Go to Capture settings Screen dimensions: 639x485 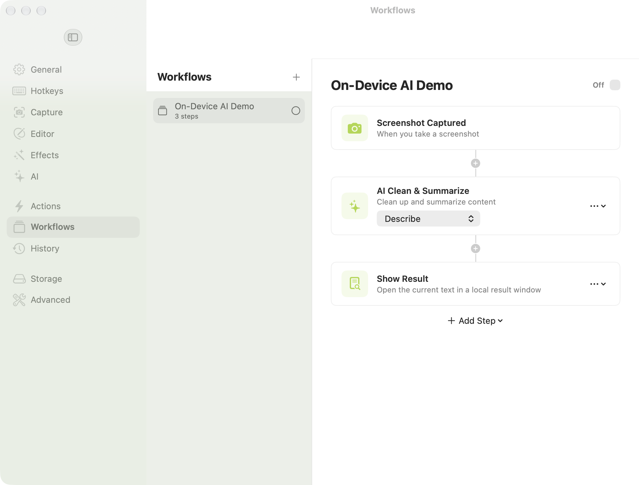click(73, 112)
